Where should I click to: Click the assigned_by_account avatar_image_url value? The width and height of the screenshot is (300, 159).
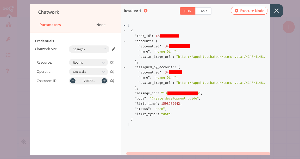coord(220,83)
